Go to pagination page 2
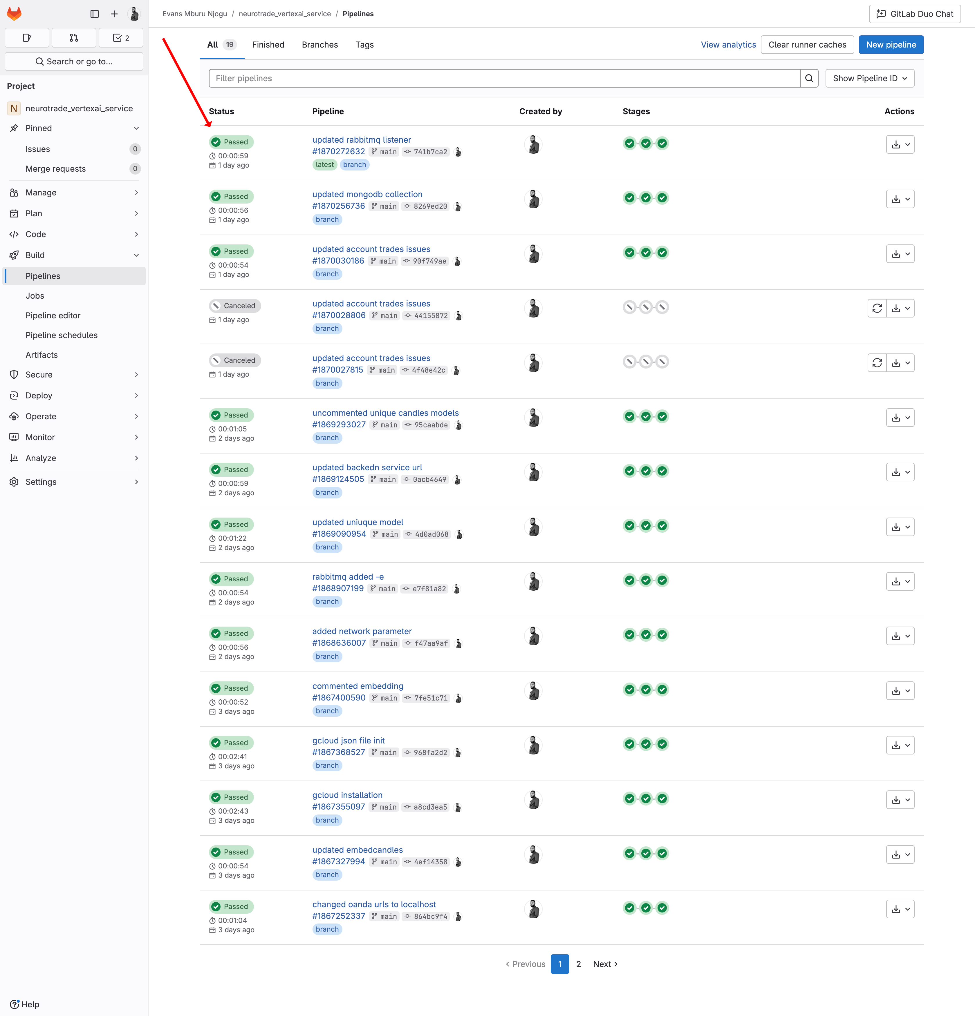This screenshot has width=975, height=1016. [x=579, y=964]
